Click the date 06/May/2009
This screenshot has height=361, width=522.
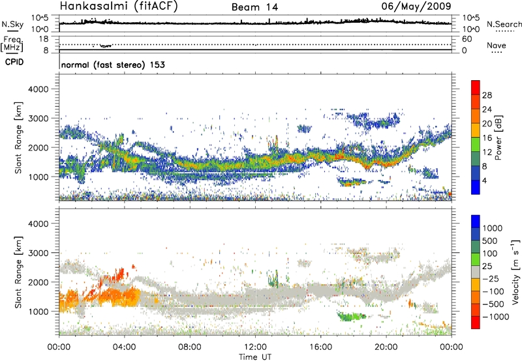416,7
